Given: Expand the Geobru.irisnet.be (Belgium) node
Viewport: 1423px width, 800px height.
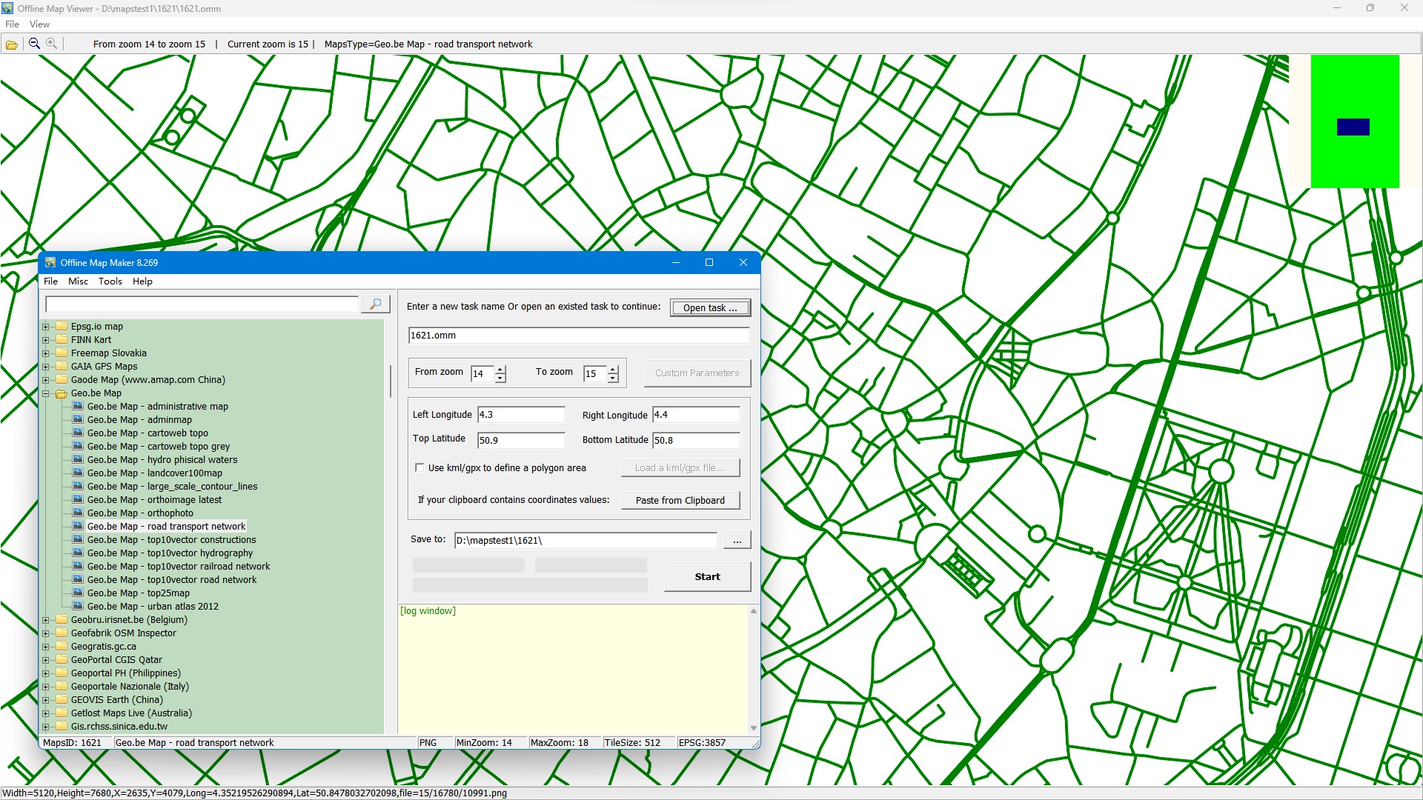Looking at the screenshot, I should 46,620.
